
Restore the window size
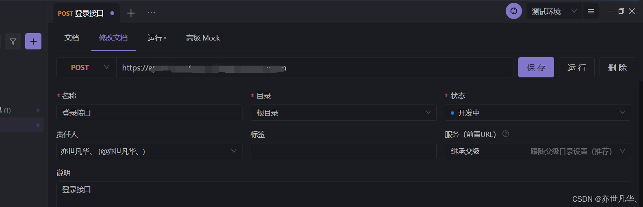click(x=621, y=11)
